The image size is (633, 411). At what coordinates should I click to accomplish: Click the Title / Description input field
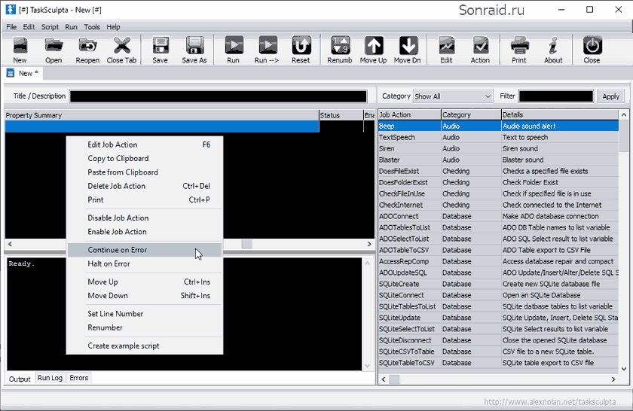pyautogui.click(x=219, y=96)
